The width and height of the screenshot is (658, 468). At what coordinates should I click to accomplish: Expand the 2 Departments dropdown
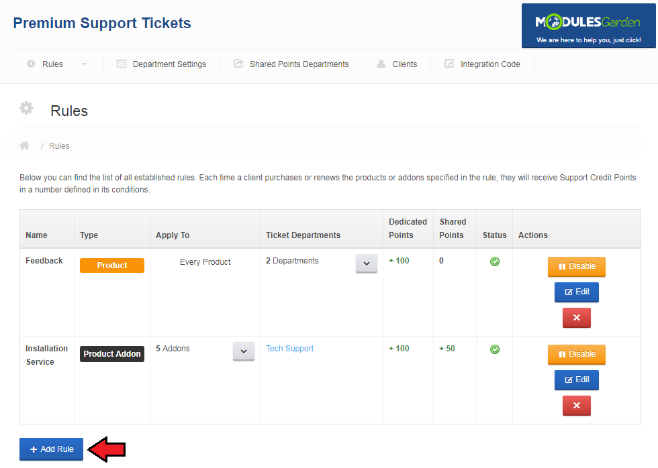coord(366,264)
